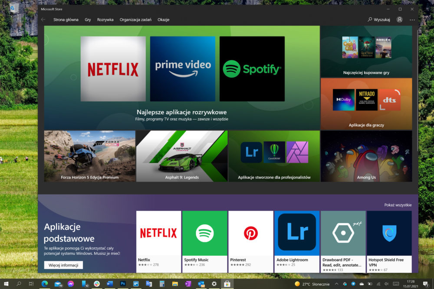This screenshot has width=434, height=289.
Task: Open Microsoft Word from the taskbar
Action: coord(110,284)
